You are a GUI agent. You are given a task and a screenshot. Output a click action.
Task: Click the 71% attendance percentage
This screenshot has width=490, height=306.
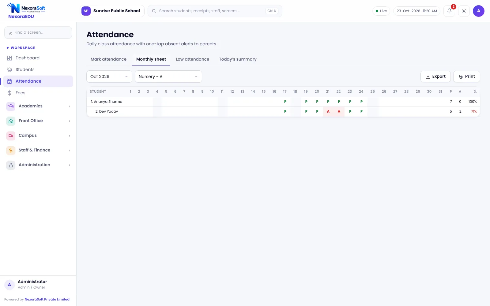pos(474,111)
